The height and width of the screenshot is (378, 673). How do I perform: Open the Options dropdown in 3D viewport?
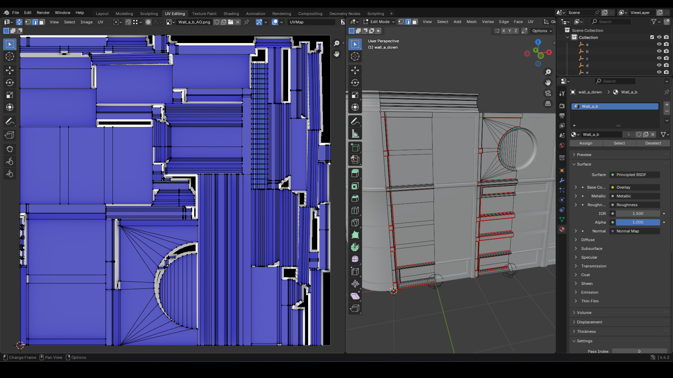point(542,31)
